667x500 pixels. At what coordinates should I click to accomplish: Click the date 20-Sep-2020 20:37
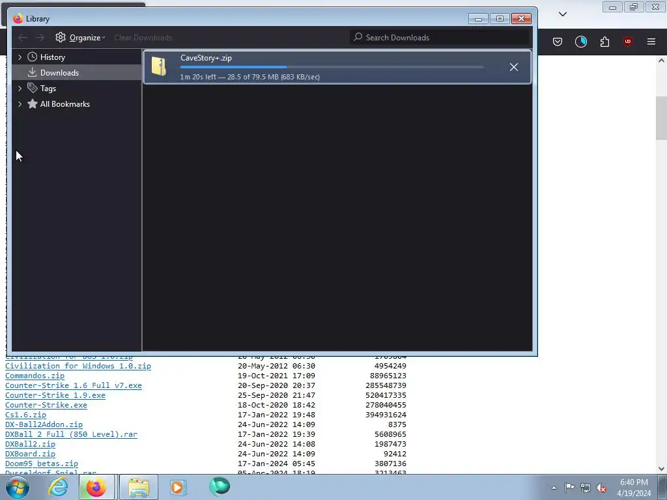tap(276, 385)
